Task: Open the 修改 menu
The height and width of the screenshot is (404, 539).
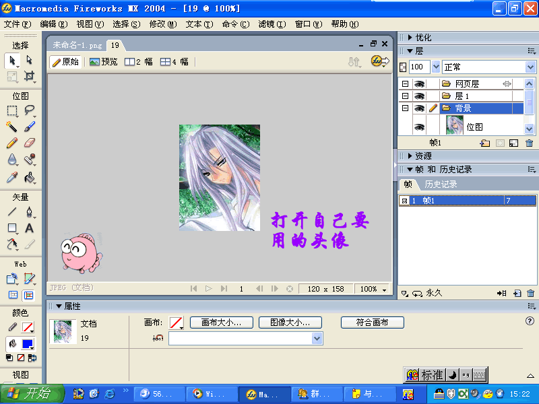Action: click(163, 24)
